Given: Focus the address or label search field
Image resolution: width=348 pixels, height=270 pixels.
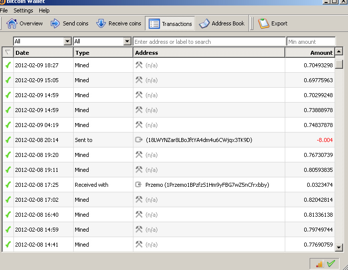Looking at the screenshot, I should 209,41.
